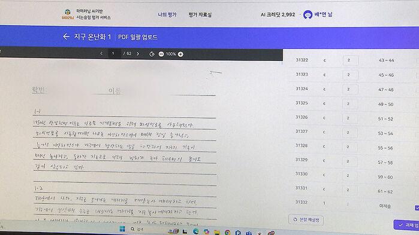Rotate the PDF page

tap(152, 54)
